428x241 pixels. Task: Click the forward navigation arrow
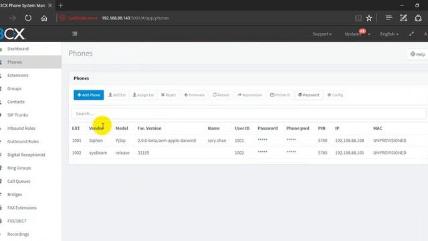point(12,18)
